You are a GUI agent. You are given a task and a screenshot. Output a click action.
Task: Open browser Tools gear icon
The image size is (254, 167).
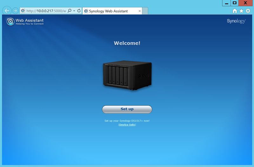click(248, 11)
